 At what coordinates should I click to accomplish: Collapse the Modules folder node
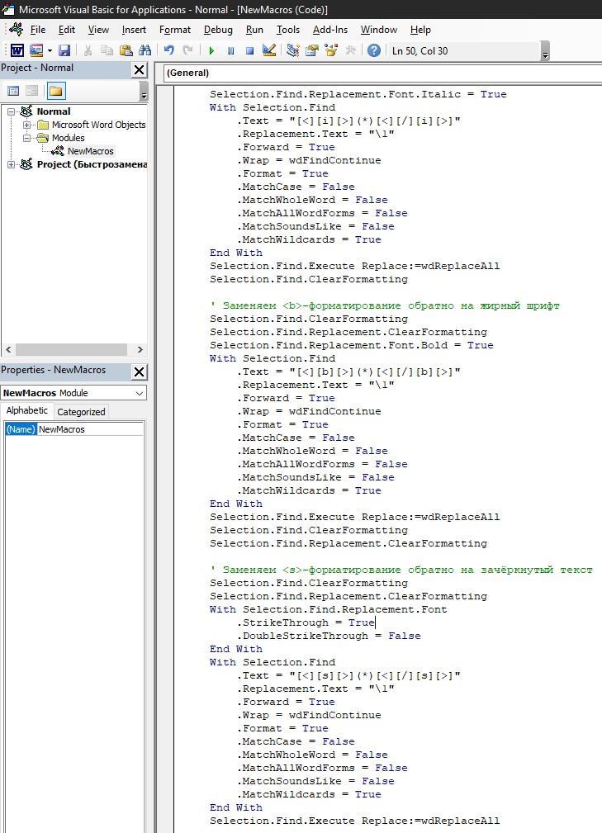point(27,138)
